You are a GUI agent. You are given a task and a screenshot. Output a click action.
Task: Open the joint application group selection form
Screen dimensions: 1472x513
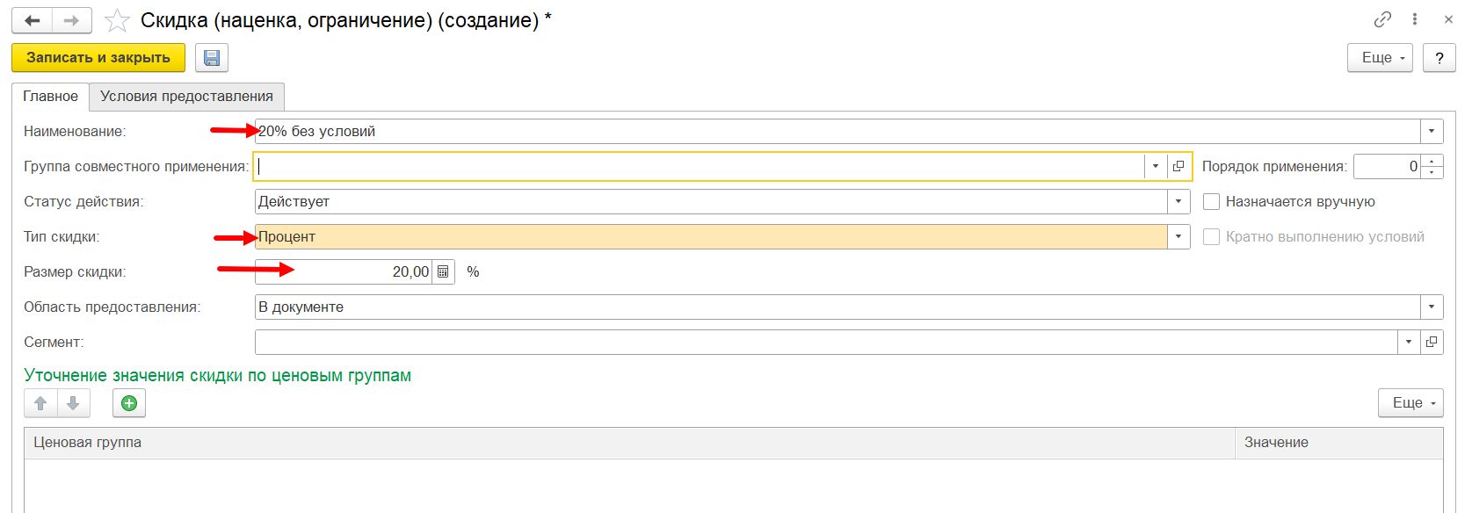(x=1178, y=166)
